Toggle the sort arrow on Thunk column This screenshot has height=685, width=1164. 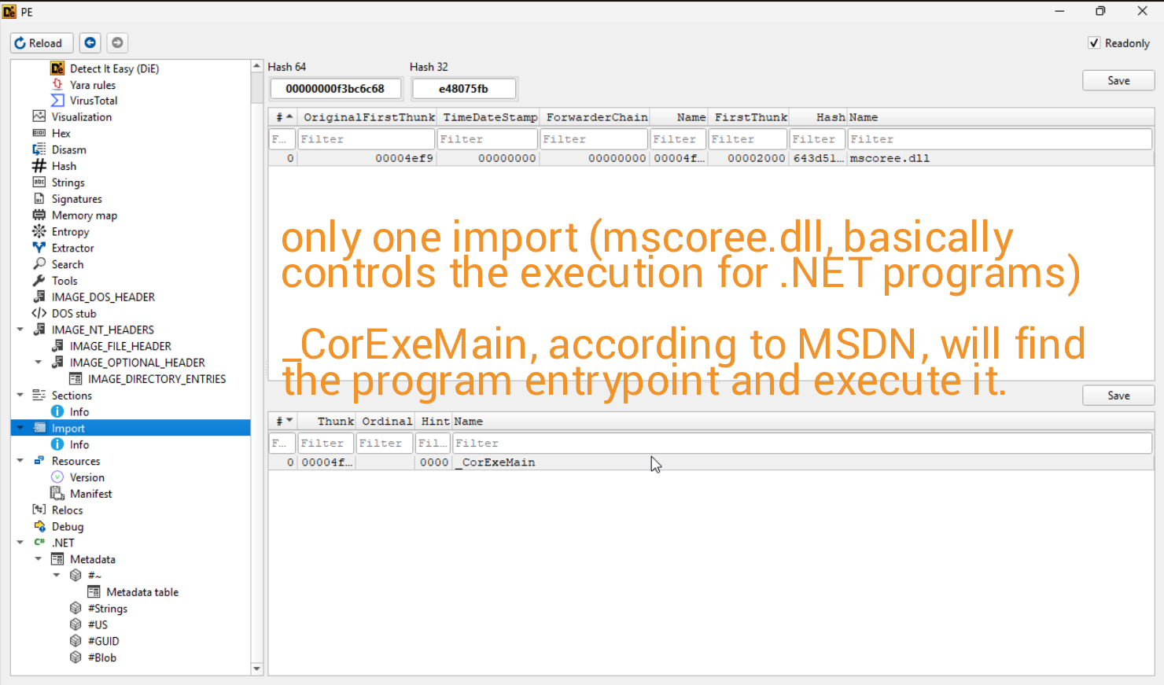(334, 421)
